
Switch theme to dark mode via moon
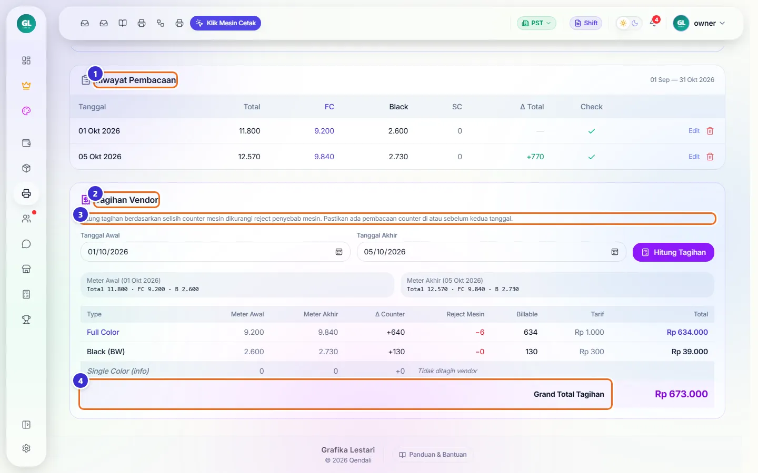(635, 23)
